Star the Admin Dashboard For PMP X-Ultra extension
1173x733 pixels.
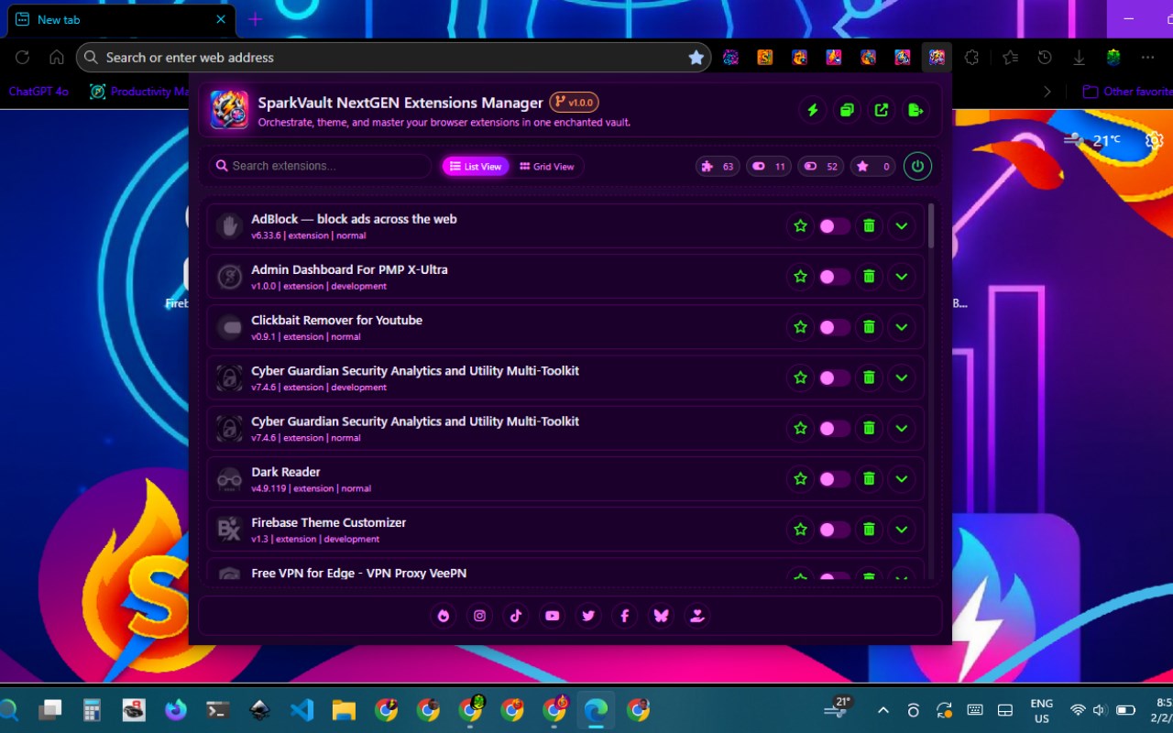tap(800, 276)
